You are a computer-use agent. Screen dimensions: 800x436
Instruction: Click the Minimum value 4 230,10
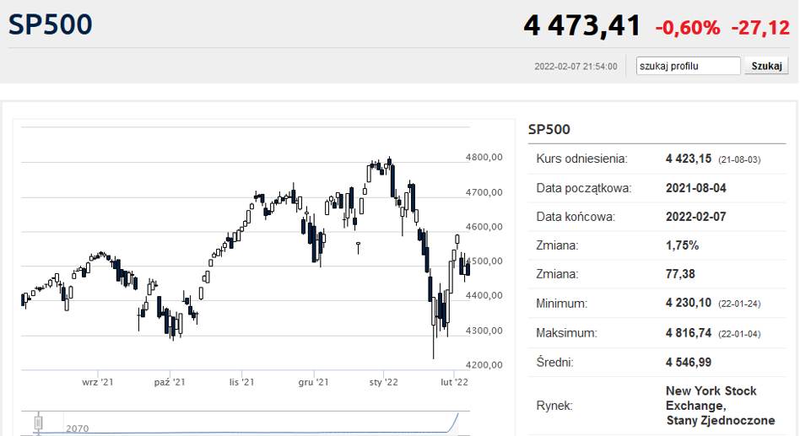pos(689,303)
